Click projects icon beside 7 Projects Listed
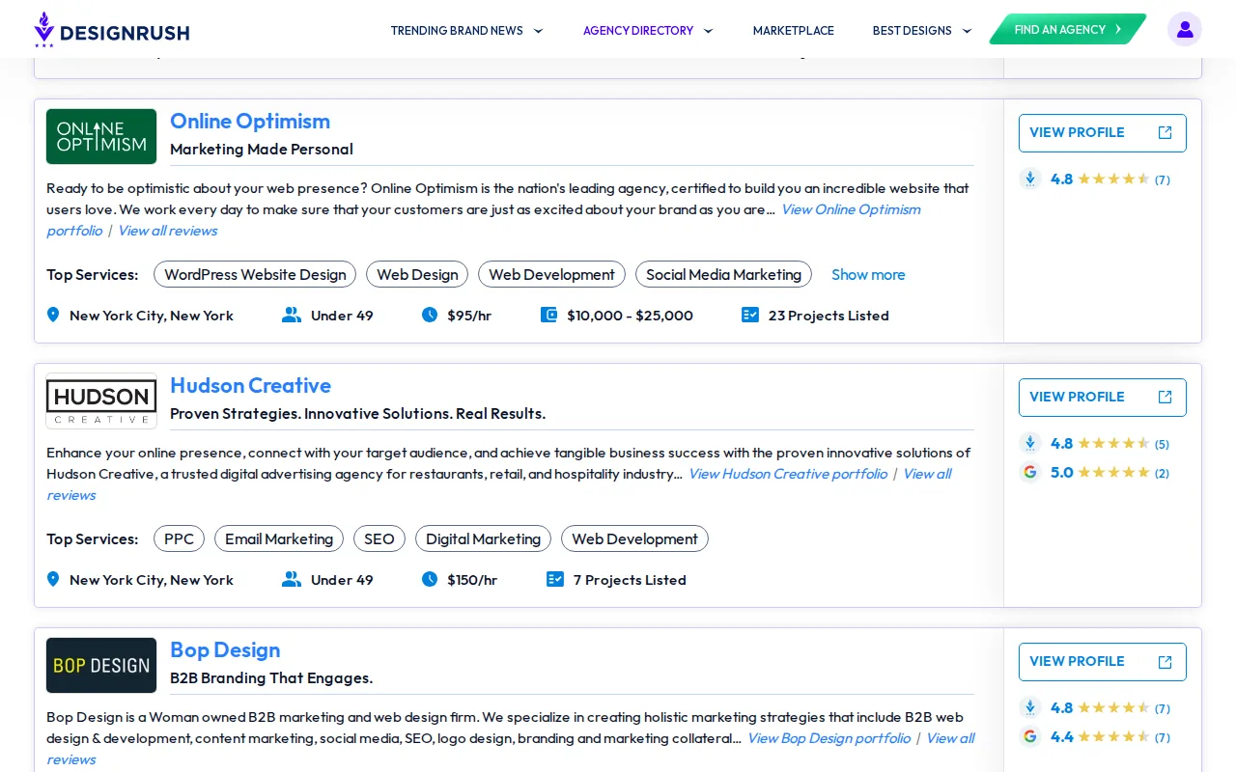 (x=555, y=579)
